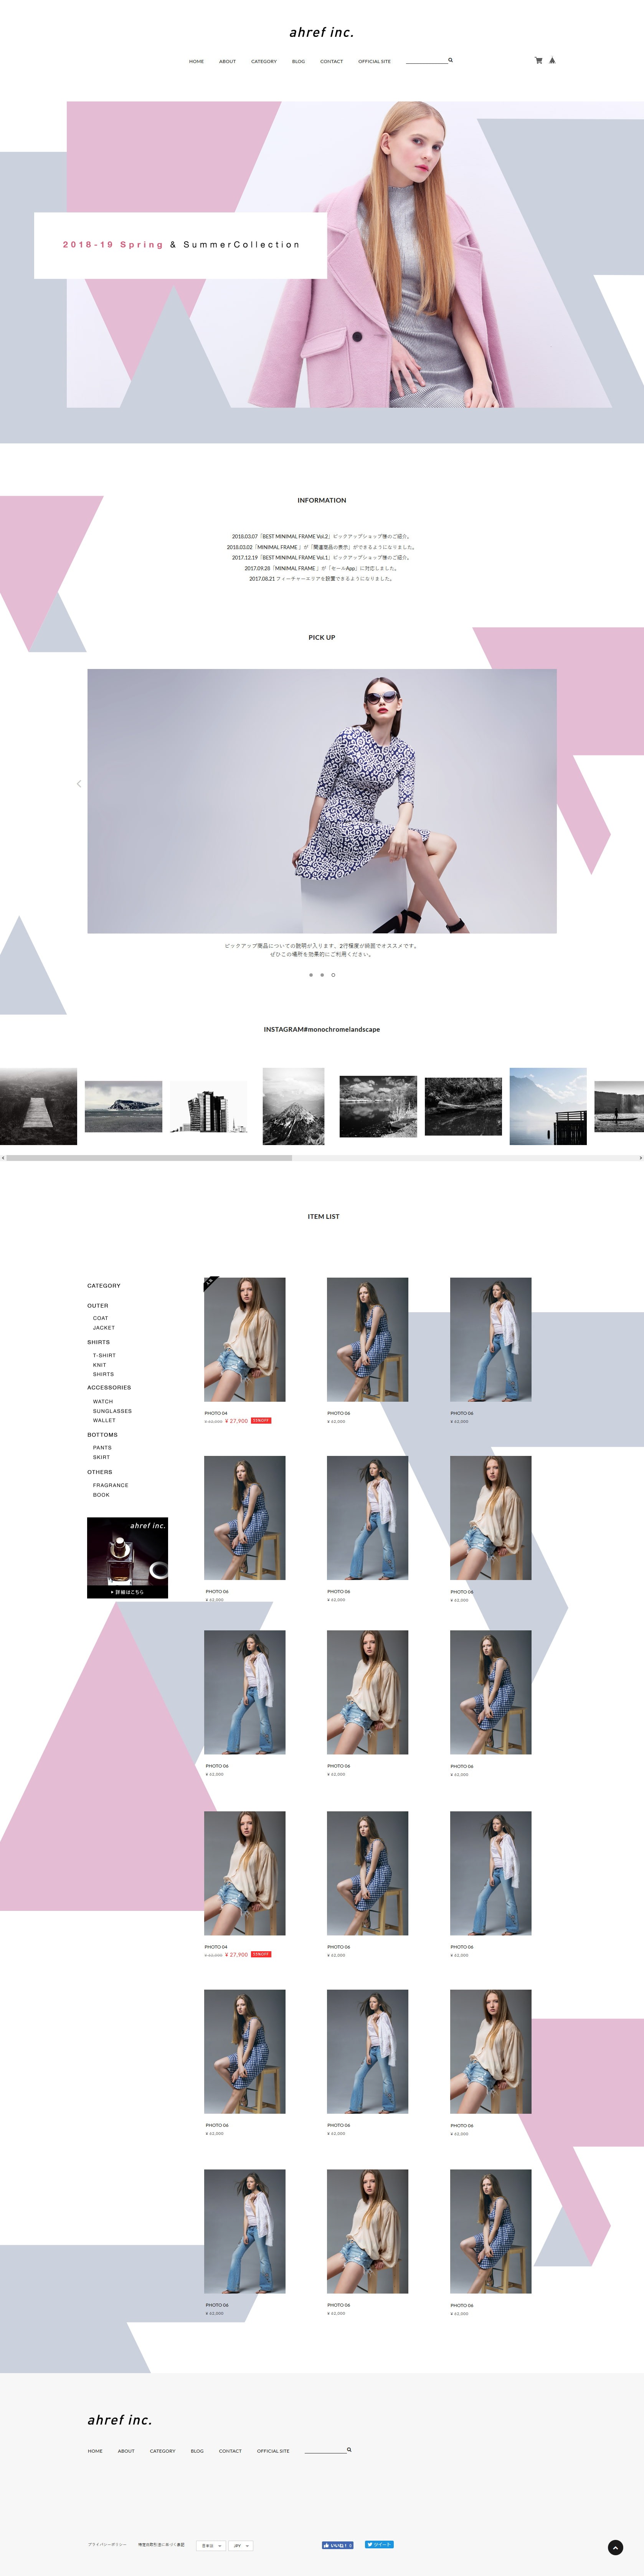
Task: Click the footer search magnifier icon
Action: tap(348, 2449)
